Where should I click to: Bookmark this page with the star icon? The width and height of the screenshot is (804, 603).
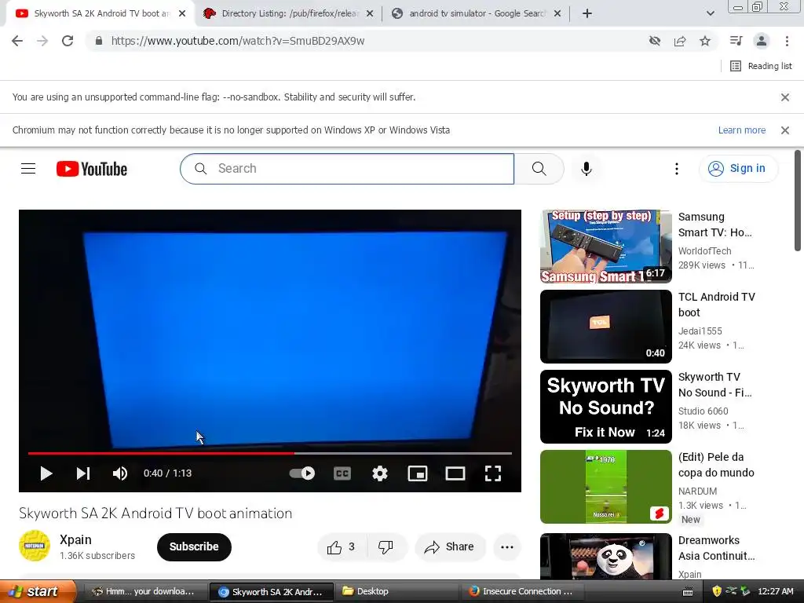tap(705, 41)
